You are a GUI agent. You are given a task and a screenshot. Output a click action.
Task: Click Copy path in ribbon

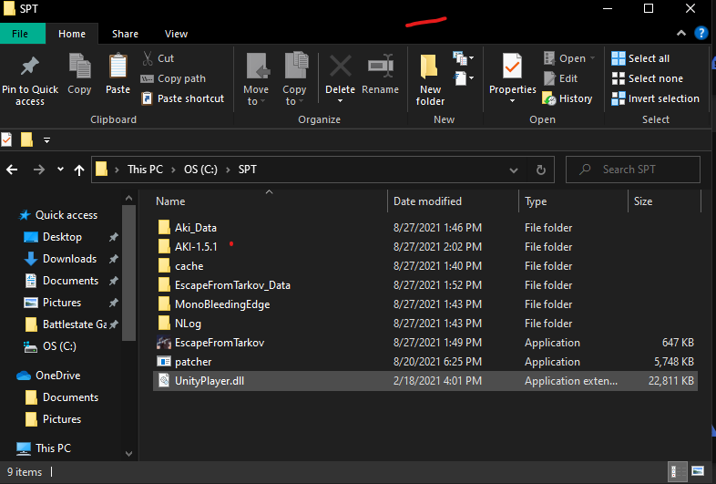[173, 78]
